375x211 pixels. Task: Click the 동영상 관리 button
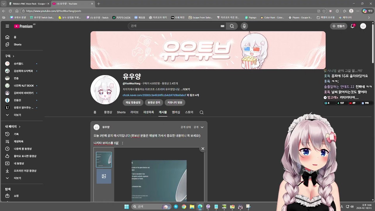(x=154, y=103)
